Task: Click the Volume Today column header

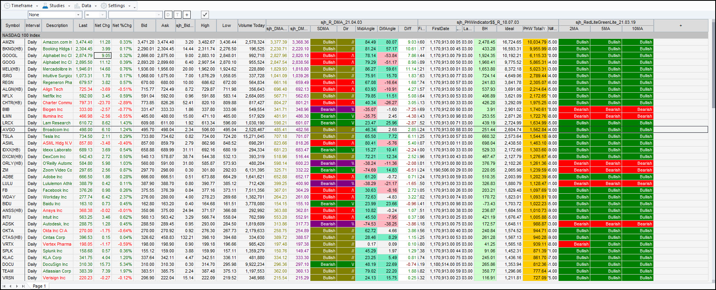Action: pyautogui.click(x=251, y=25)
